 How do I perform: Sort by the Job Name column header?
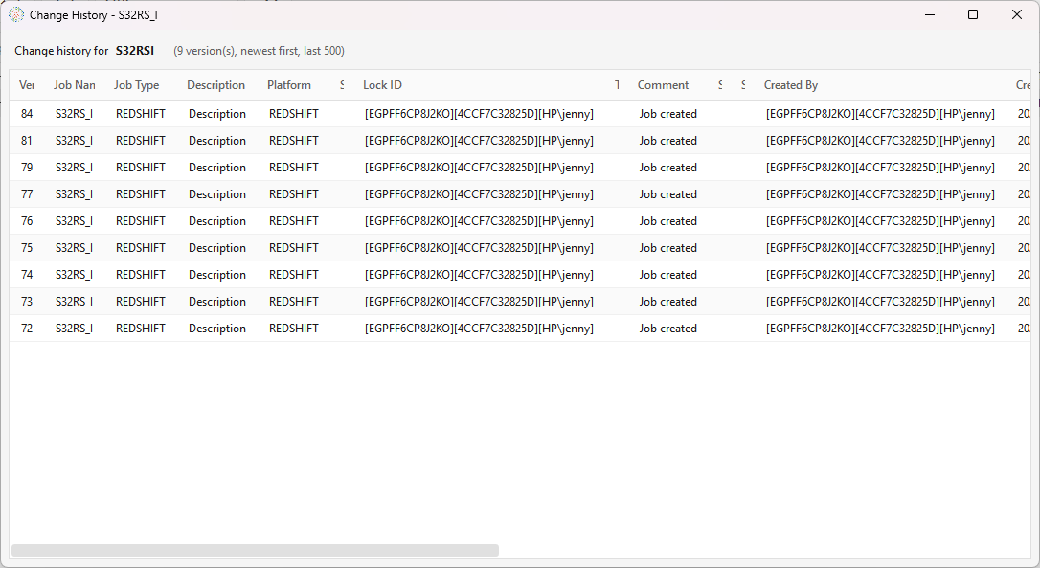click(x=75, y=85)
